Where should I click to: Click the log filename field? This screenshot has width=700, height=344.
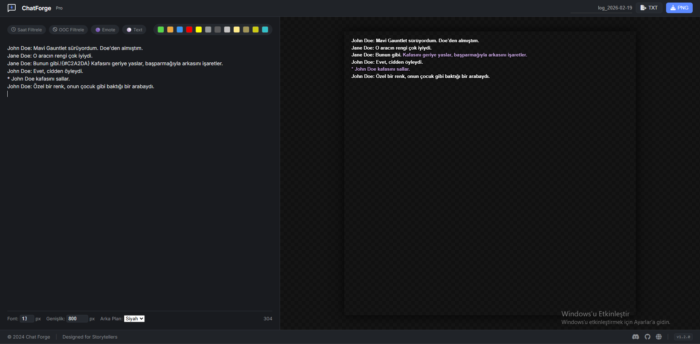tap(602, 8)
